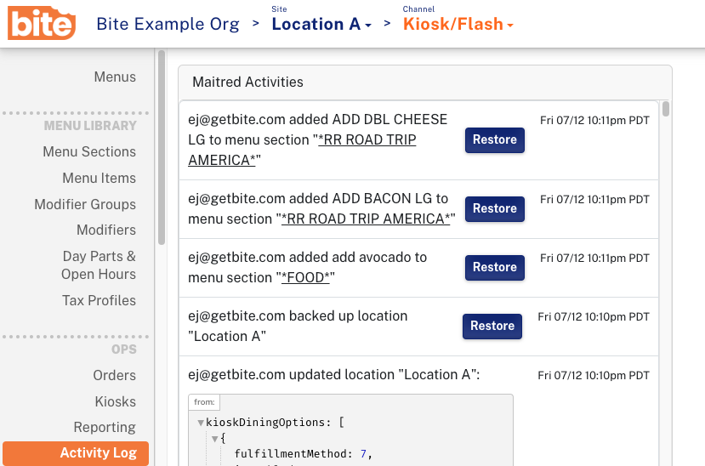
Task: Click the Maitred Activities list scrollbar
Action: pos(666,109)
